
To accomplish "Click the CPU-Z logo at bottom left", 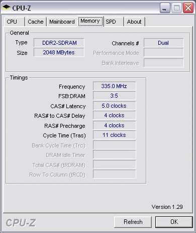I will (x=21, y=223).
